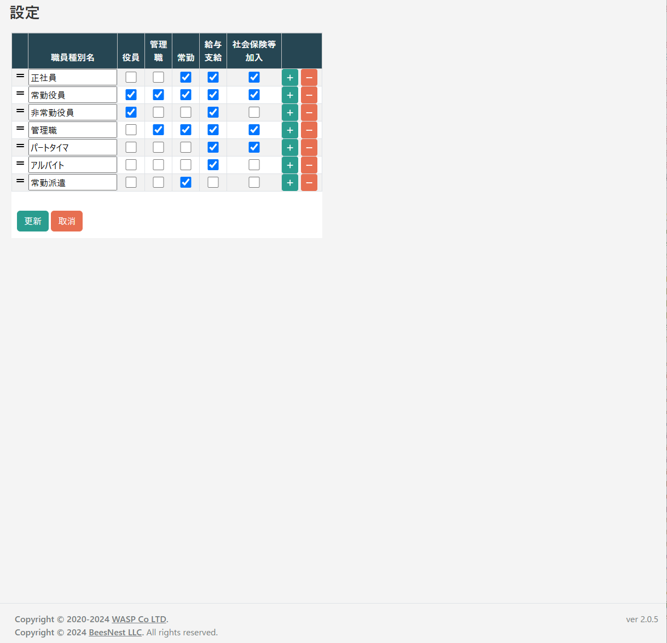Grab the drag handle of 正社員 row

tap(20, 76)
